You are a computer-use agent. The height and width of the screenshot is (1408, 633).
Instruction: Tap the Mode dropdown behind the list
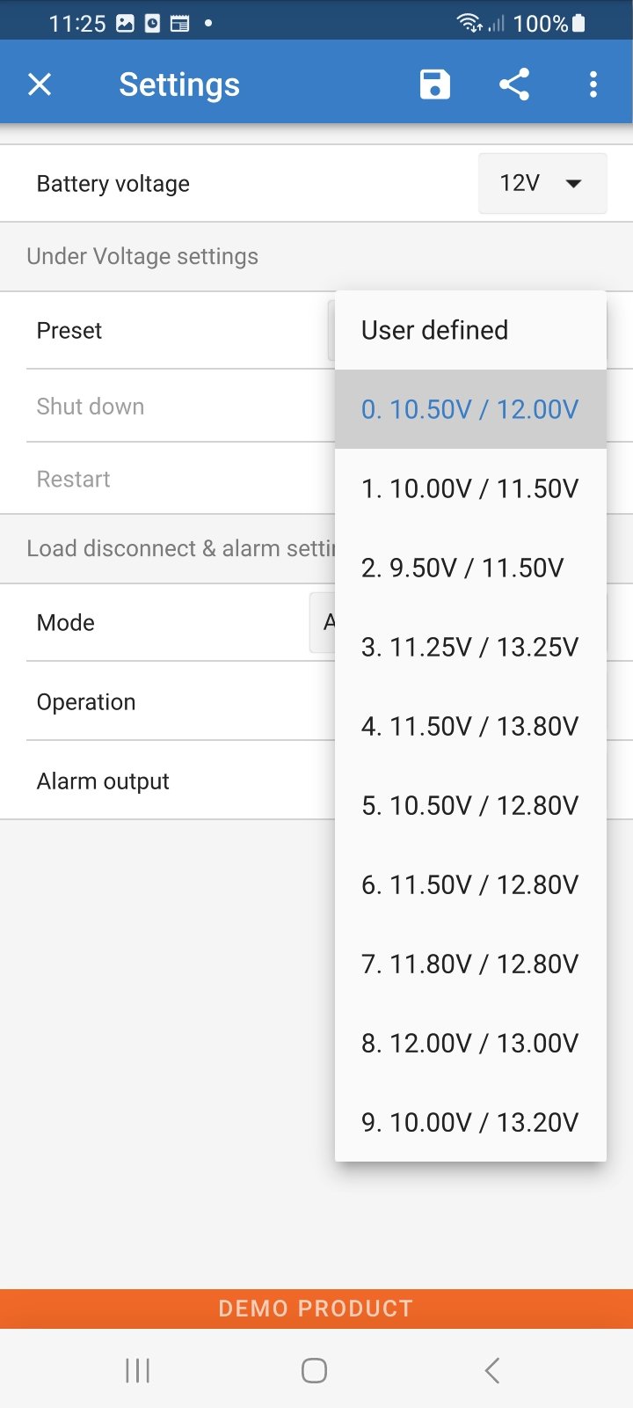322,623
